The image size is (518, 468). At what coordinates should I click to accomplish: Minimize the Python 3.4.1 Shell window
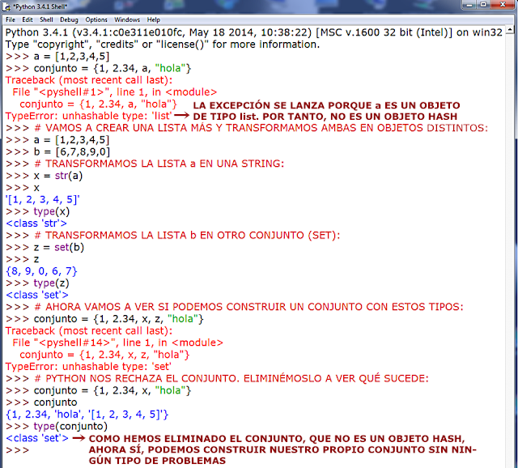pyautogui.click(x=469, y=5)
